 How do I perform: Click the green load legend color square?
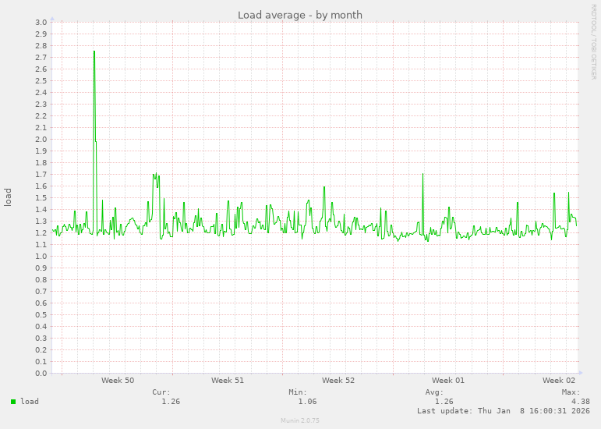point(13,402)
